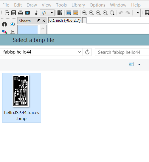The width and height of the screenshot is (149, 162).
Task: Open the Tools menu
Action: tap(61, 5)
